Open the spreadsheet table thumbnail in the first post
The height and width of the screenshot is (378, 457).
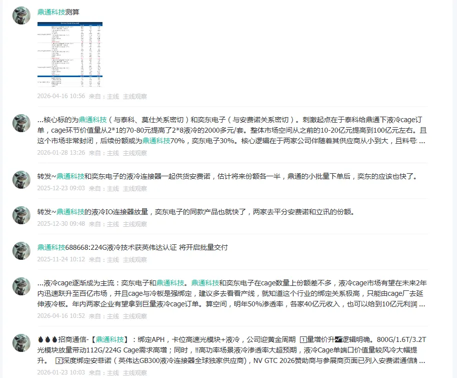click(70, 53)
